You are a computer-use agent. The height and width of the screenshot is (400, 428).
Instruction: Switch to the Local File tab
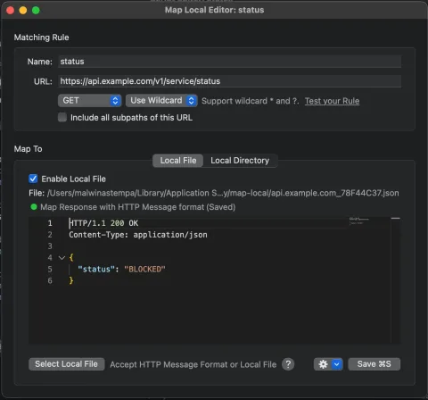click(x=178, y=161)
